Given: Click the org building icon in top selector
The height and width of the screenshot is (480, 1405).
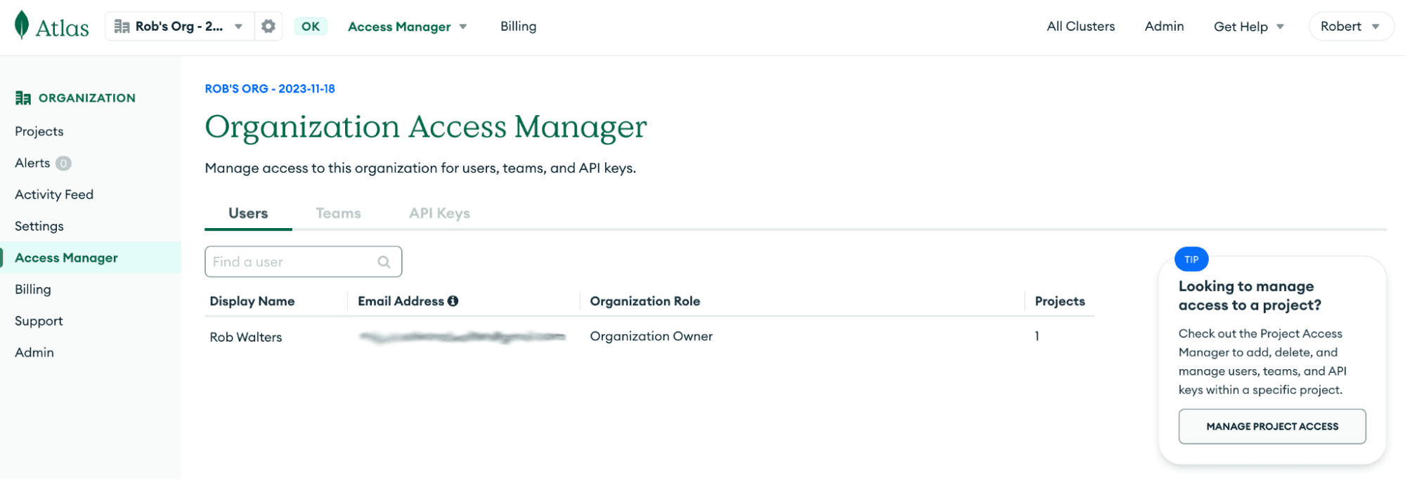Looking at the screenshot, I should [122, 27].
